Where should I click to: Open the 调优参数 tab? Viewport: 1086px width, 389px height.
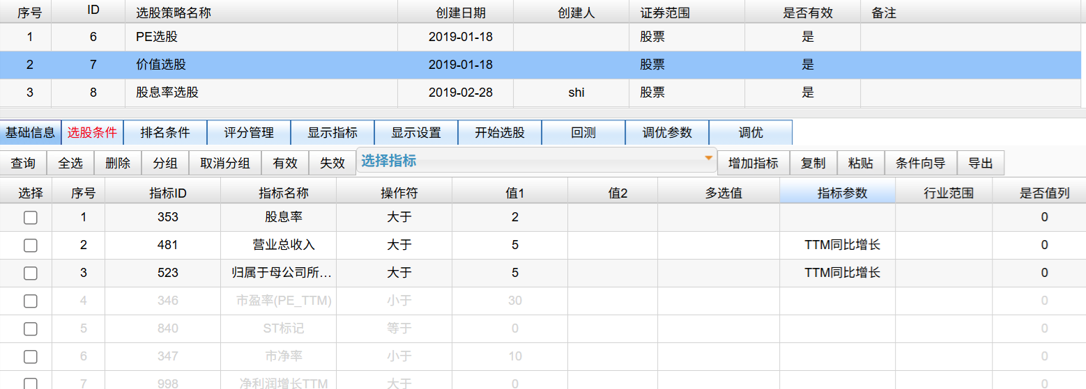667,132
